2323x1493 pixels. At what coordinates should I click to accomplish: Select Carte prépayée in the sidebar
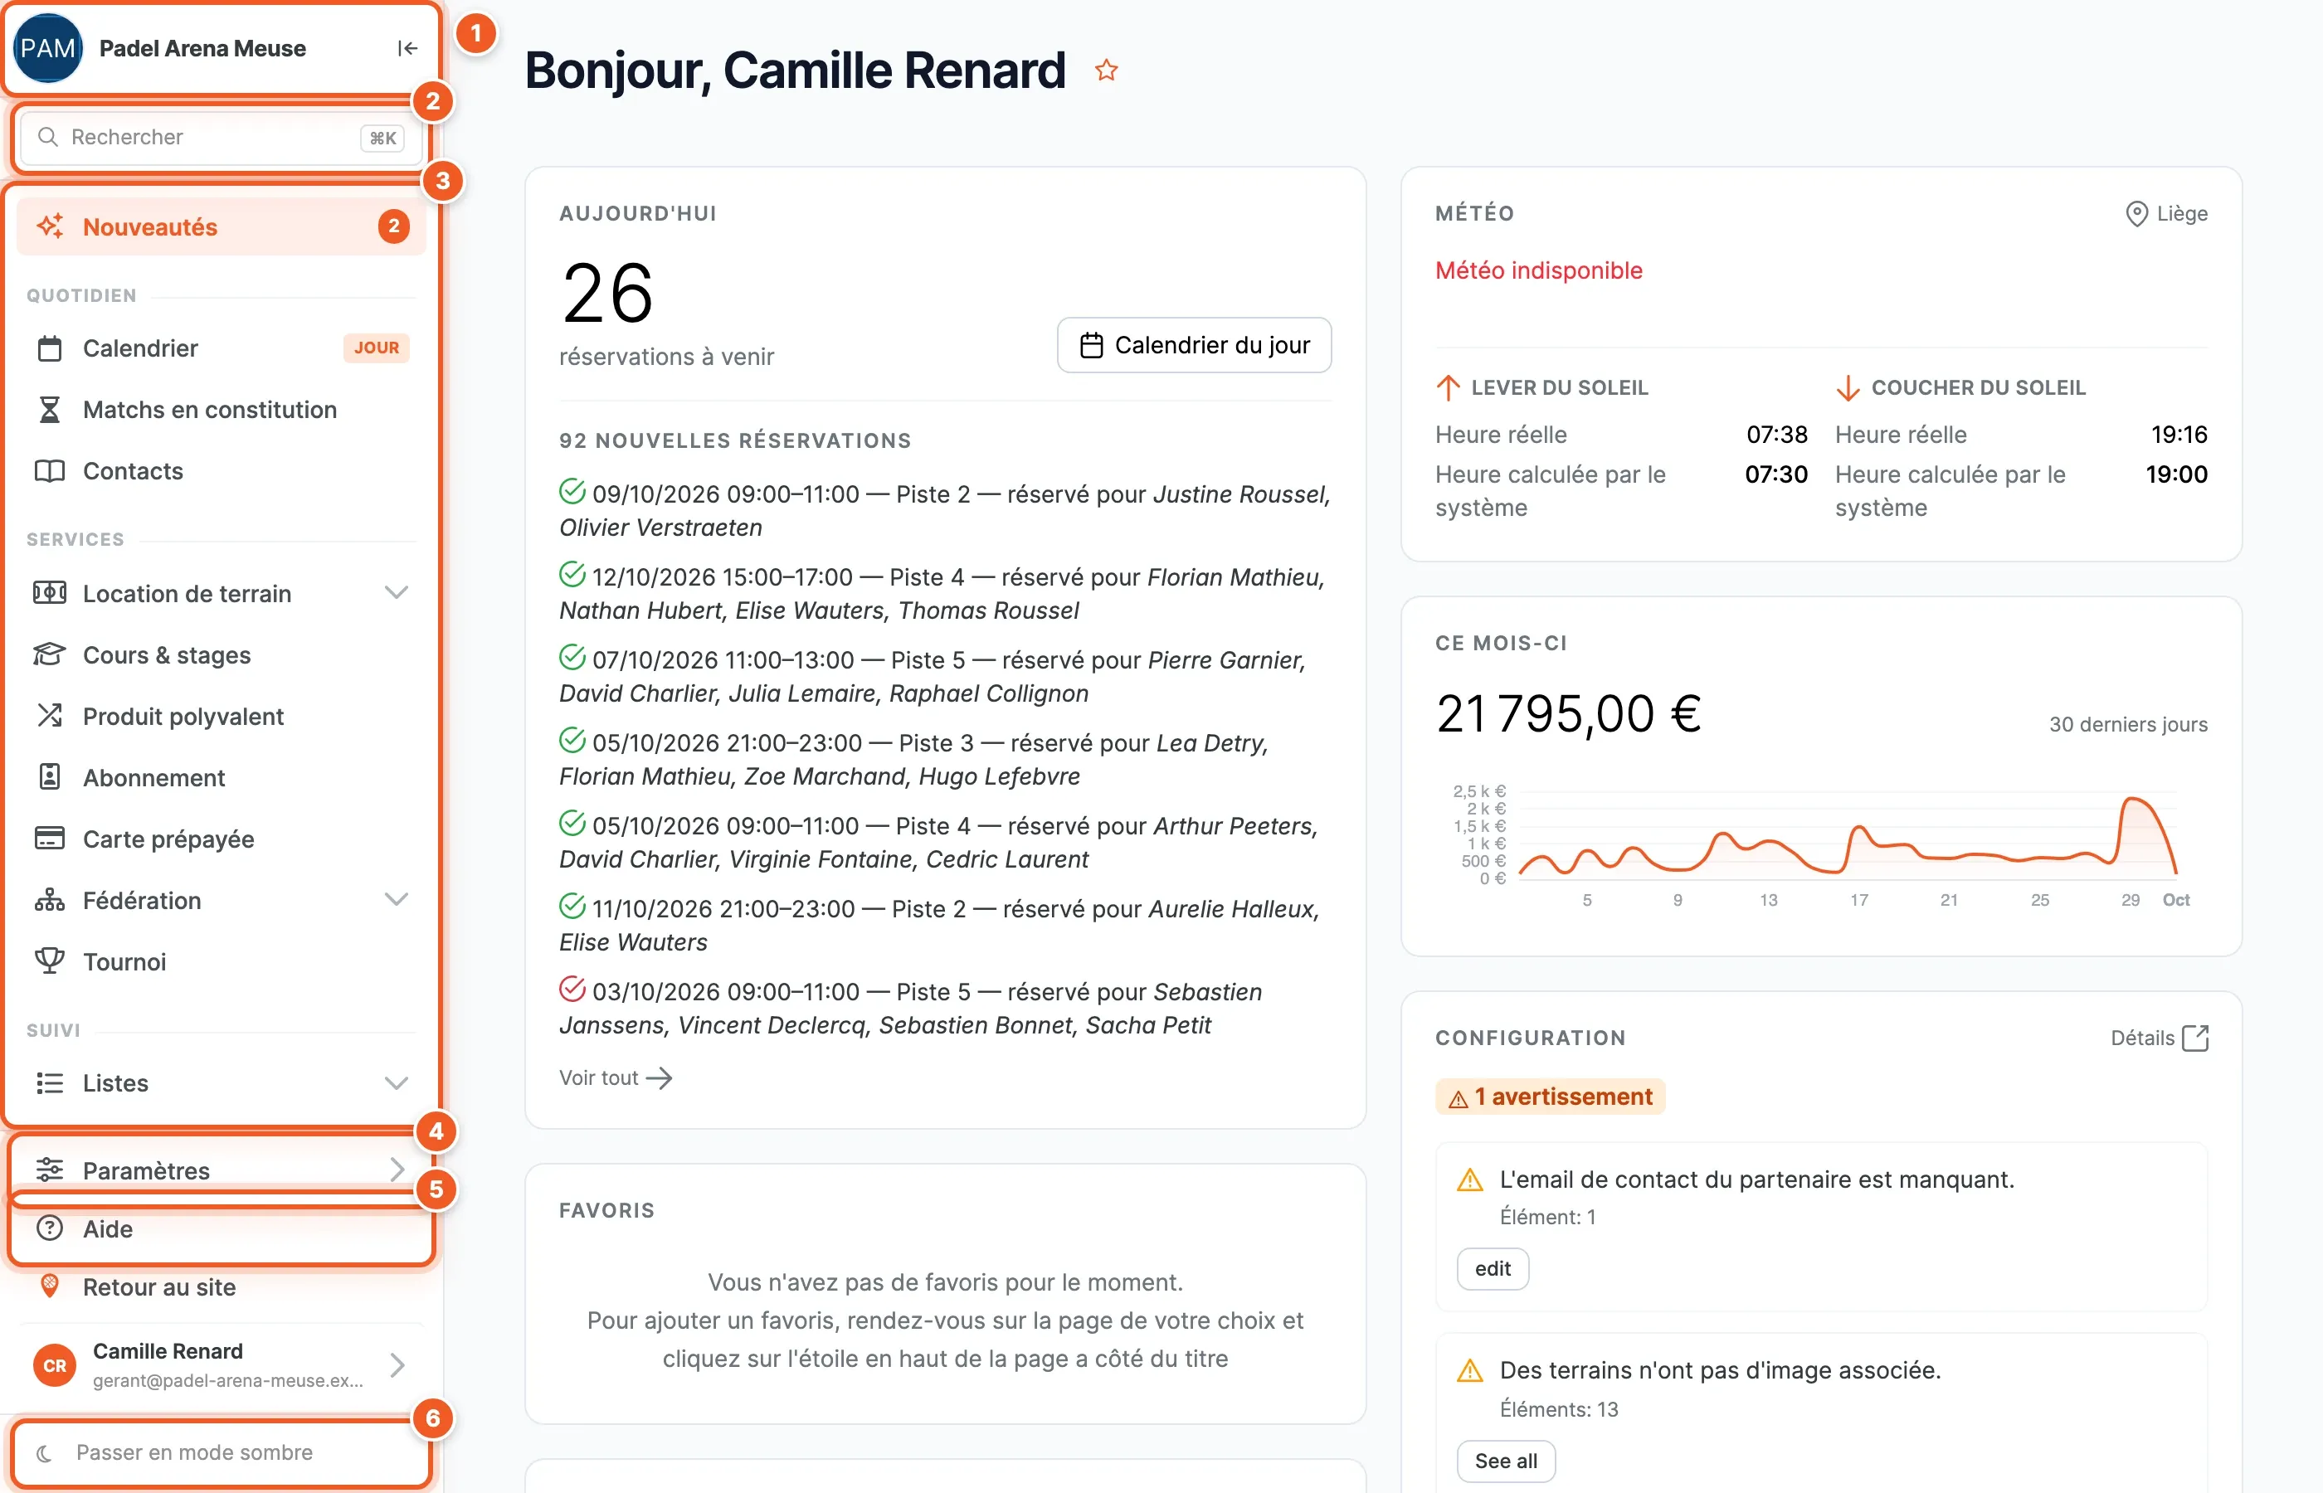point(221,839)
